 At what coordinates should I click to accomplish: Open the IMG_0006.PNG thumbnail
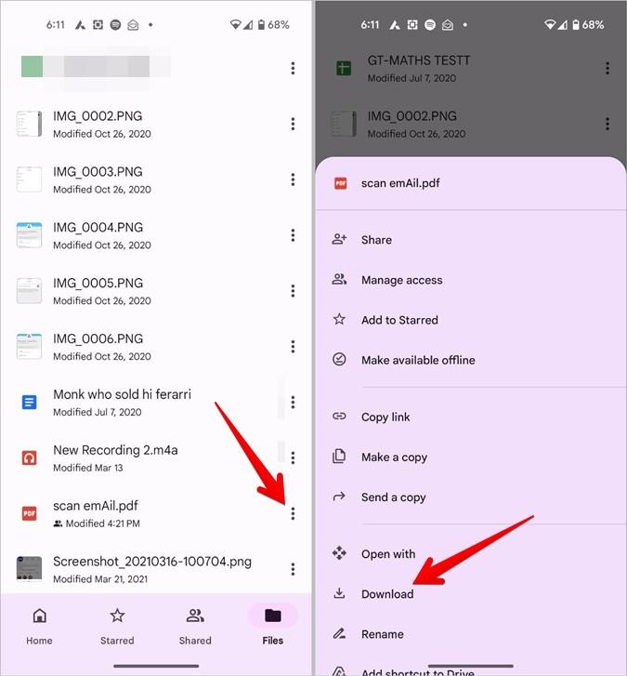click(30, 347)
